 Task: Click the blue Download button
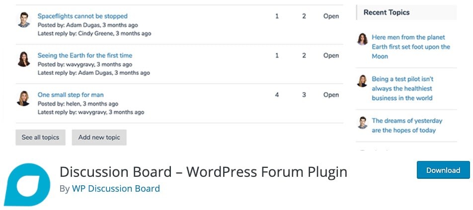tap(443, 170)
